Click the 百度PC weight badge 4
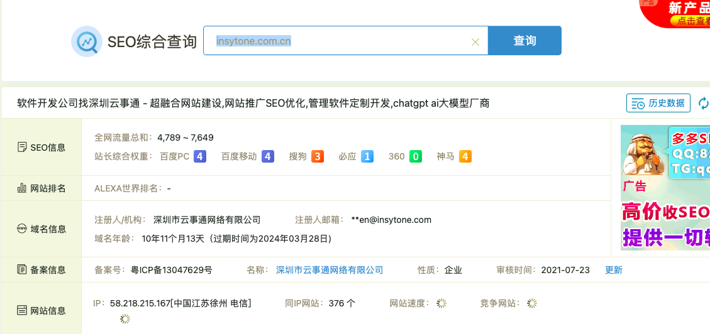The height and width of the screenshot is (334, 710). pos(200,156)
